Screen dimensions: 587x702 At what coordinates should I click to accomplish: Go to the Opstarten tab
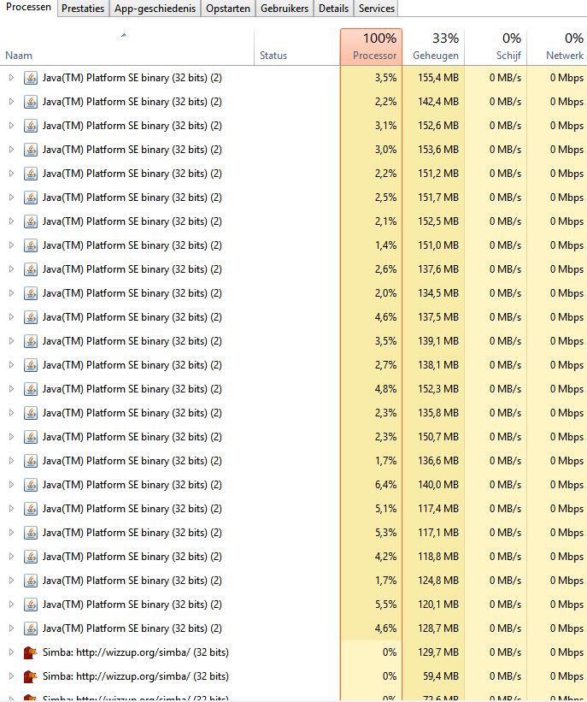pos(228,8)
